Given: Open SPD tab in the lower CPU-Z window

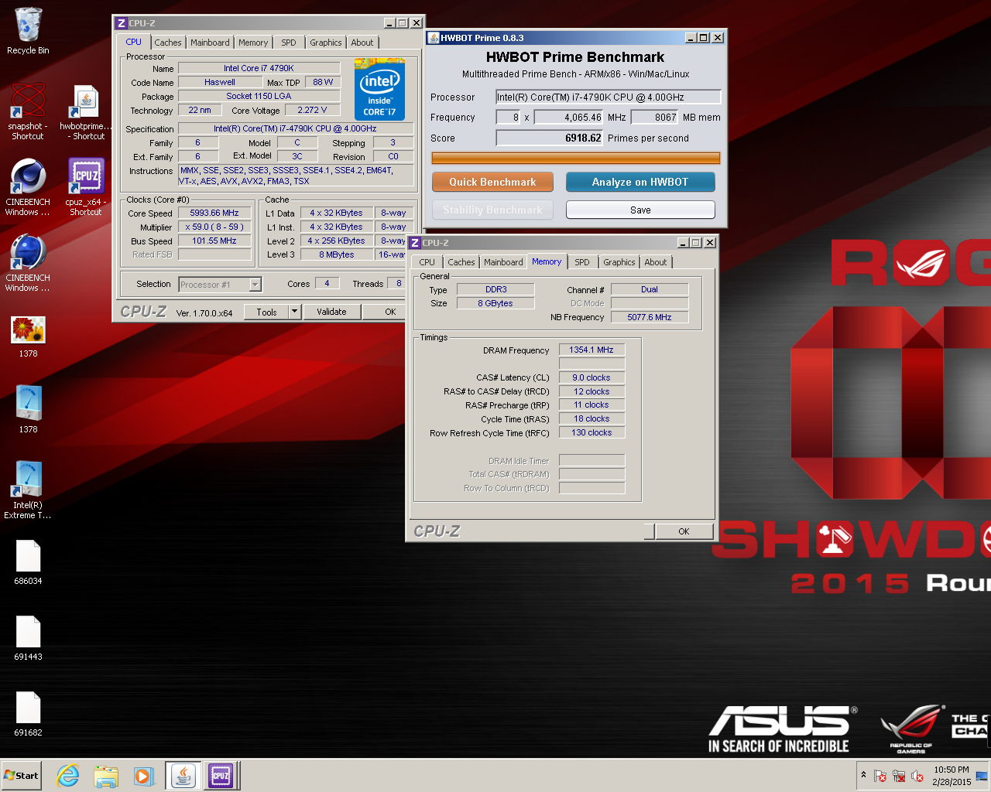Looking at the screenshot, I should point(582,262).
